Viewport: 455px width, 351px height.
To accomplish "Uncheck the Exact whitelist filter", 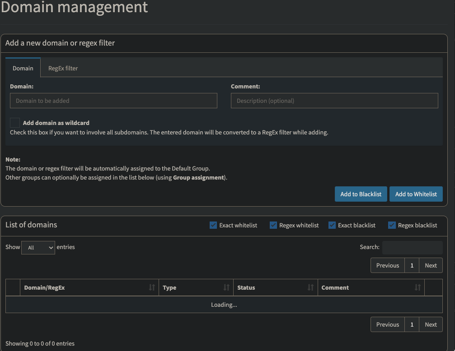I will point(213,225).
